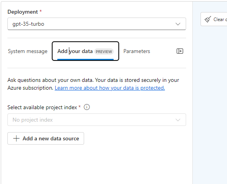Click the required asterisk next to Deployment
Viewport: 227px width, 184px height.
[40, 11]
